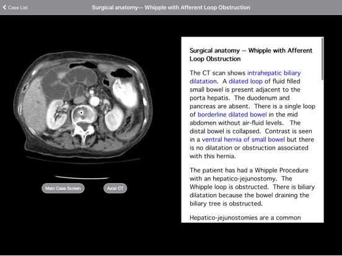The image size is (342, 256).
Task: Tap the back chevron beside Case List
Action: point(4,7)
